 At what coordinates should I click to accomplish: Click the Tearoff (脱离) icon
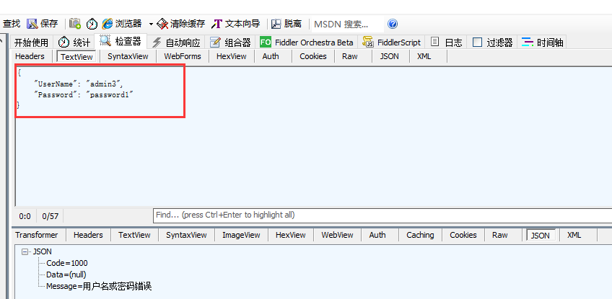[276, 24]
